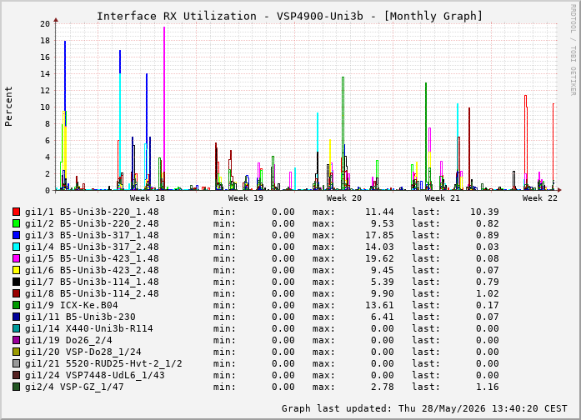The image size is (581, 420).
Task: Click the gi2/4 VSP-GZ_1/47 label
Action: pos(74,387)
